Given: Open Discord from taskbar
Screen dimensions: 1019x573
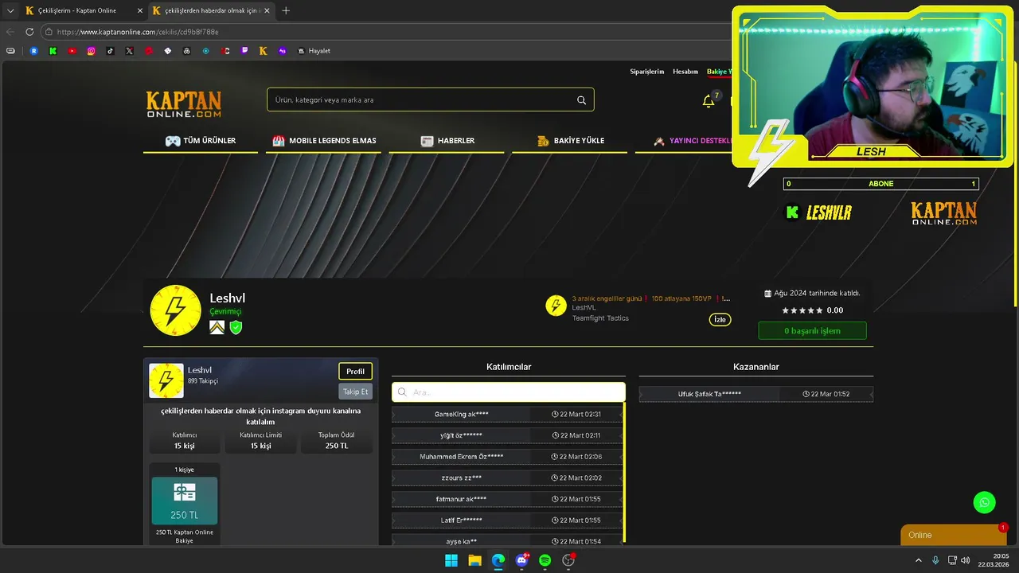Looking at the screenshot, I should click(522, 560).
